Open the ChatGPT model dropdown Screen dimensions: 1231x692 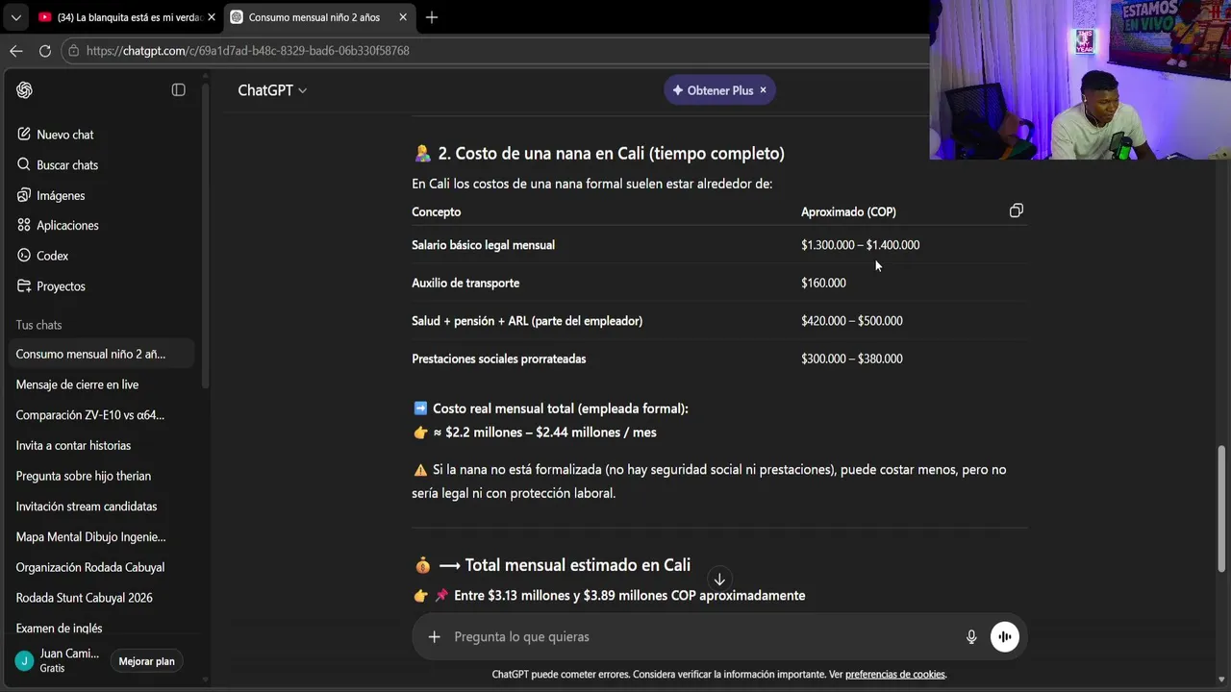coord(272,90)
